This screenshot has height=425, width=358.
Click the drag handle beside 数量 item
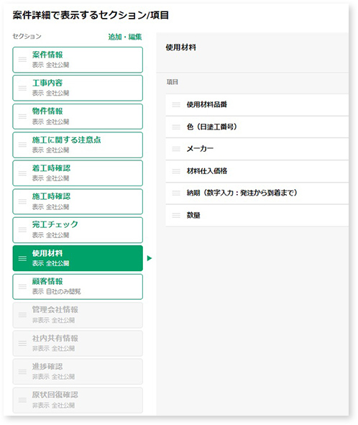(176, 215)
